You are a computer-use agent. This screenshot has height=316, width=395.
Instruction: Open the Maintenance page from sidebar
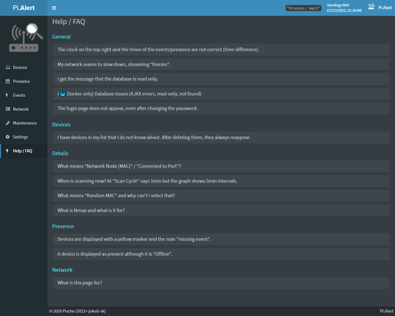[25, 123]
